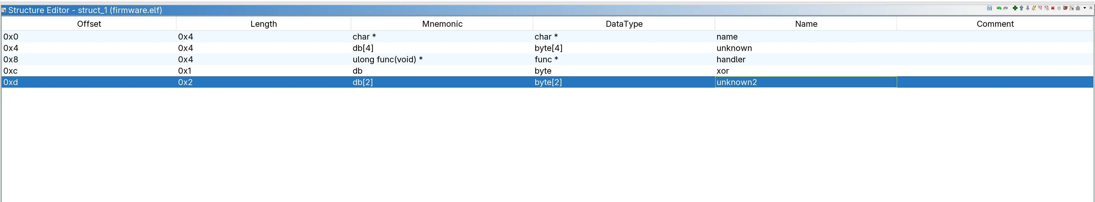
Task: Open the black triangle toolbar menu
Action: 1085,8
